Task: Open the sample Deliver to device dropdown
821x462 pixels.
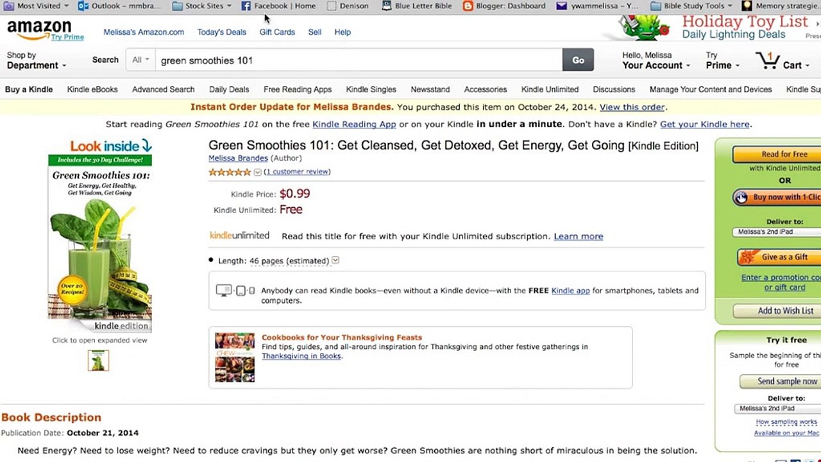Action: click(777, 408)
